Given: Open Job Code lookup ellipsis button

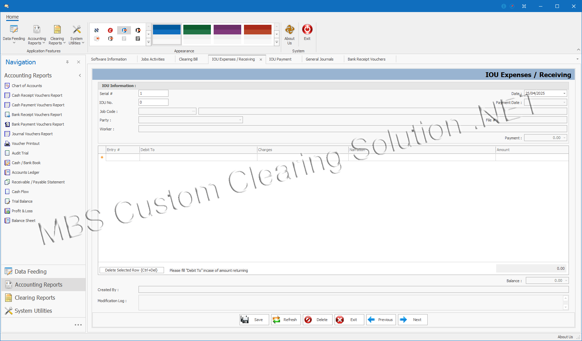Looking at the screenshot, I should click(194, 111).
